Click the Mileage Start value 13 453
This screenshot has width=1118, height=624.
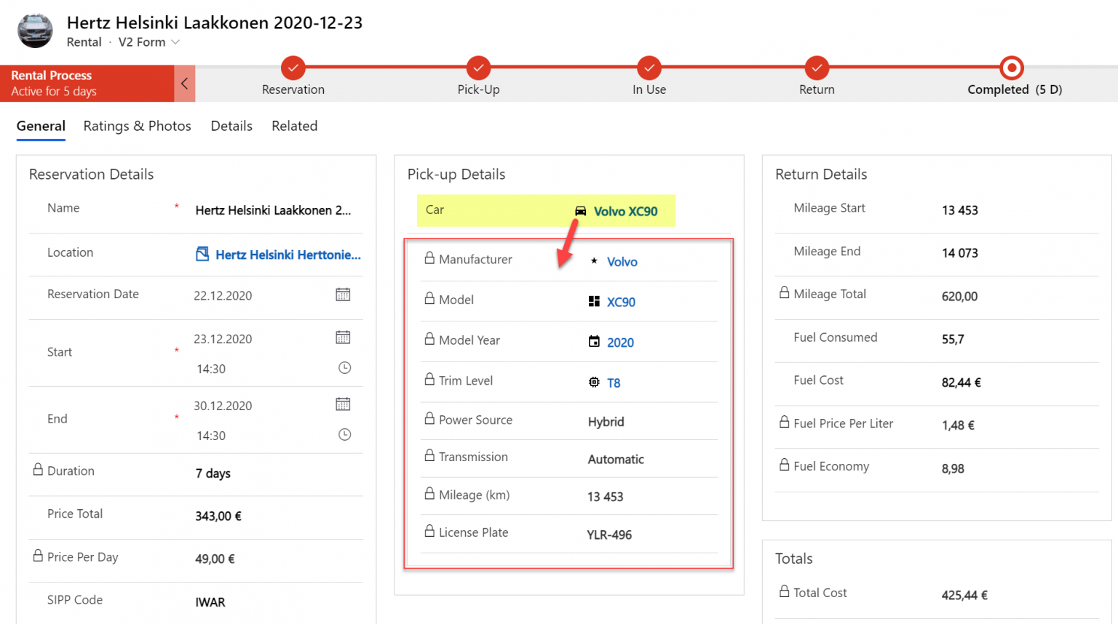(x=959, y=210)
